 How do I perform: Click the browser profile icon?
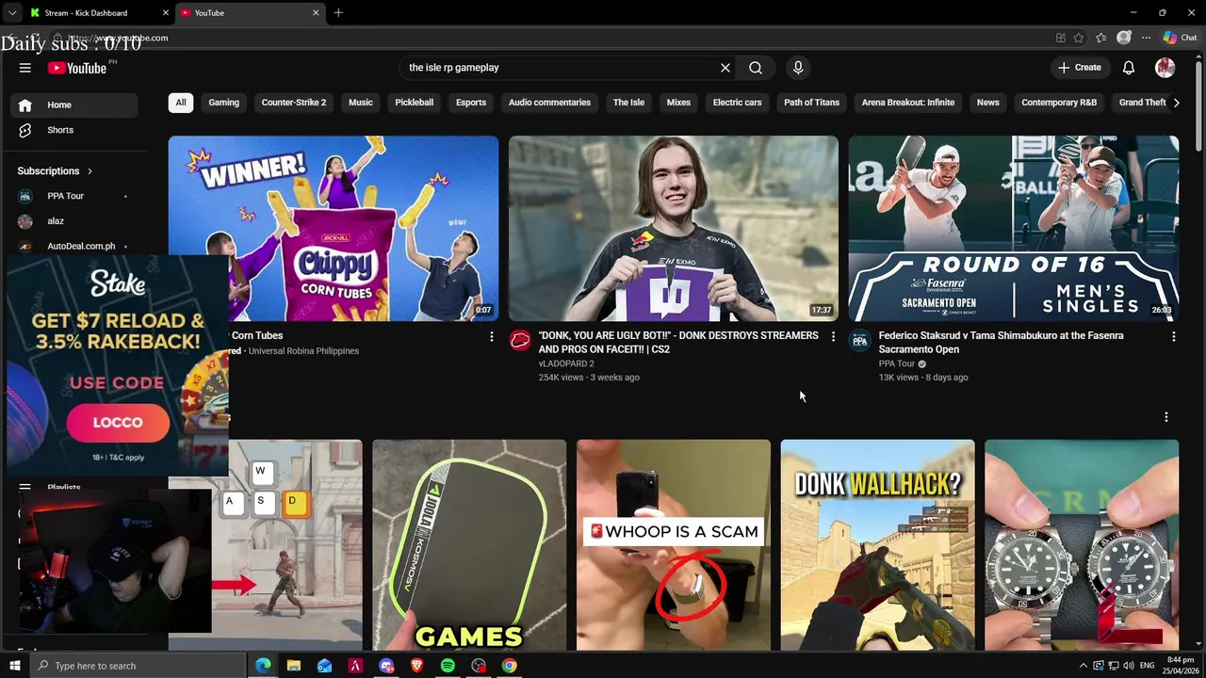point(1123,38)
